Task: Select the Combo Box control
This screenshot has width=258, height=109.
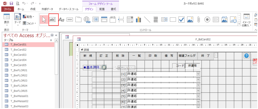Action: pyautogui.click(x=130, y=20)
